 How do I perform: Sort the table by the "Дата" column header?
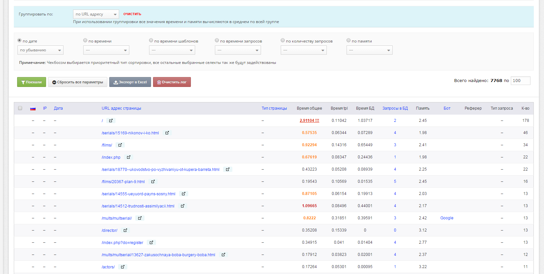(x=58, y=108)
